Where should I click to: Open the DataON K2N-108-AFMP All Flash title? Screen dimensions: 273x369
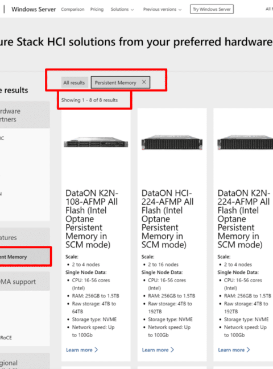[92, 219]
